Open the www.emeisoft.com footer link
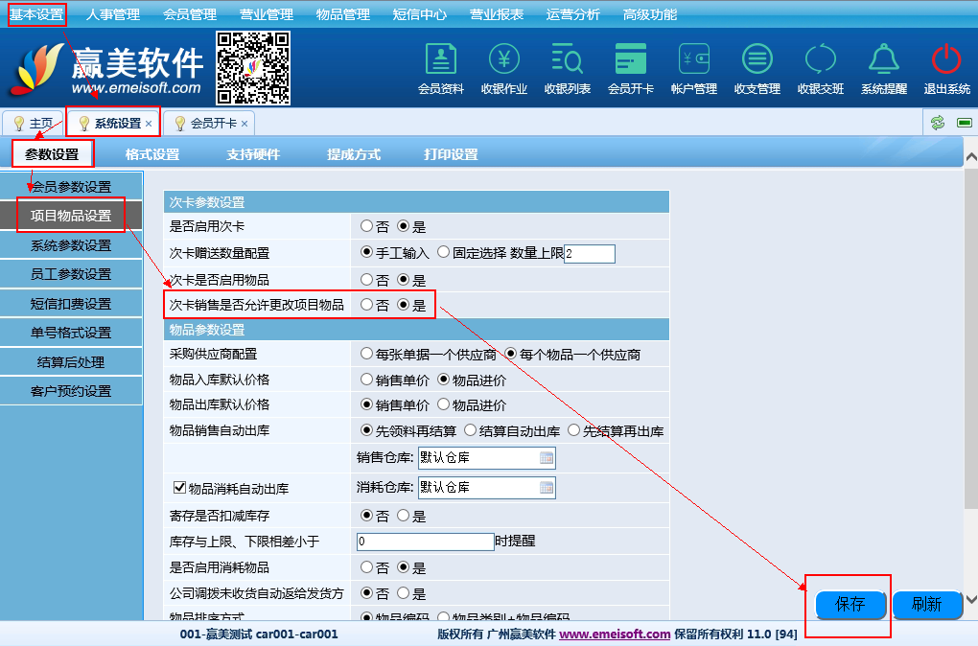This screenshot has height=646, width=978. tap(615, 634)
